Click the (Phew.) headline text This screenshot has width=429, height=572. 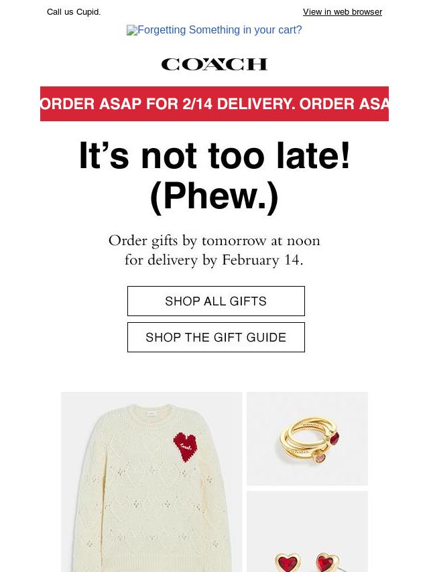[x=214, y=196]
